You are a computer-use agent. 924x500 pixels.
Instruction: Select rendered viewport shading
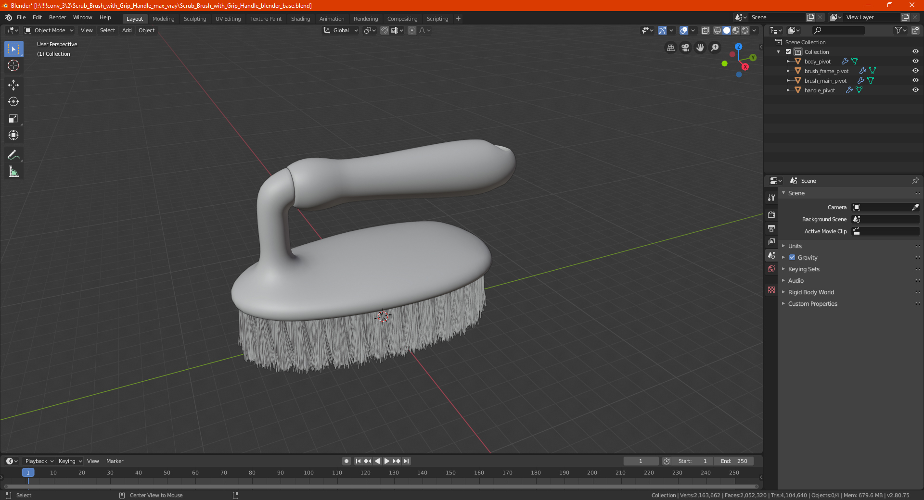pyautogui.click(x=745, y=30)
